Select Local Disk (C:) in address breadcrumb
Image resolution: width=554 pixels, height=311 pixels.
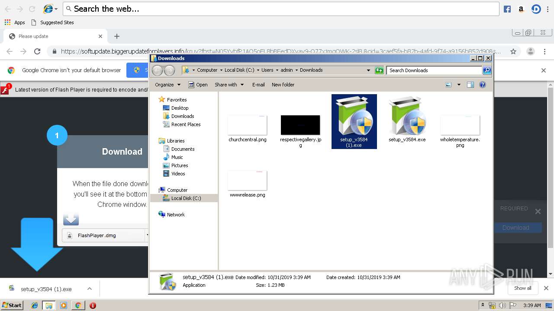click(239, 70)
